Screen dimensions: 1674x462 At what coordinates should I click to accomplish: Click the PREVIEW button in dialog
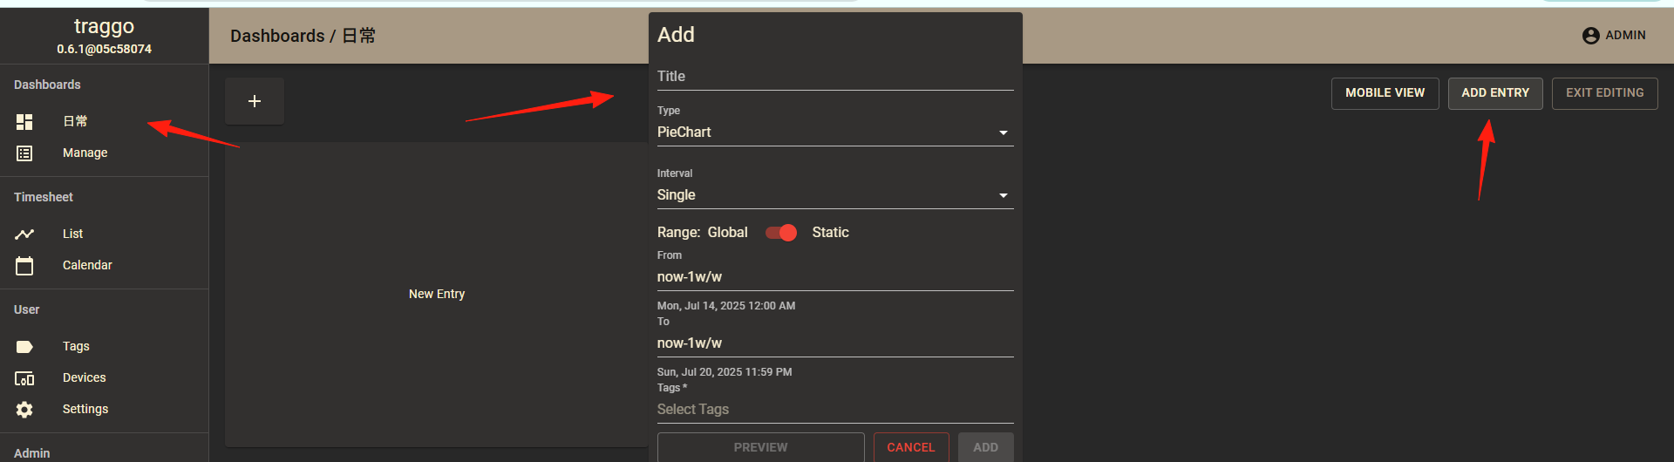[x=760, y=447]
